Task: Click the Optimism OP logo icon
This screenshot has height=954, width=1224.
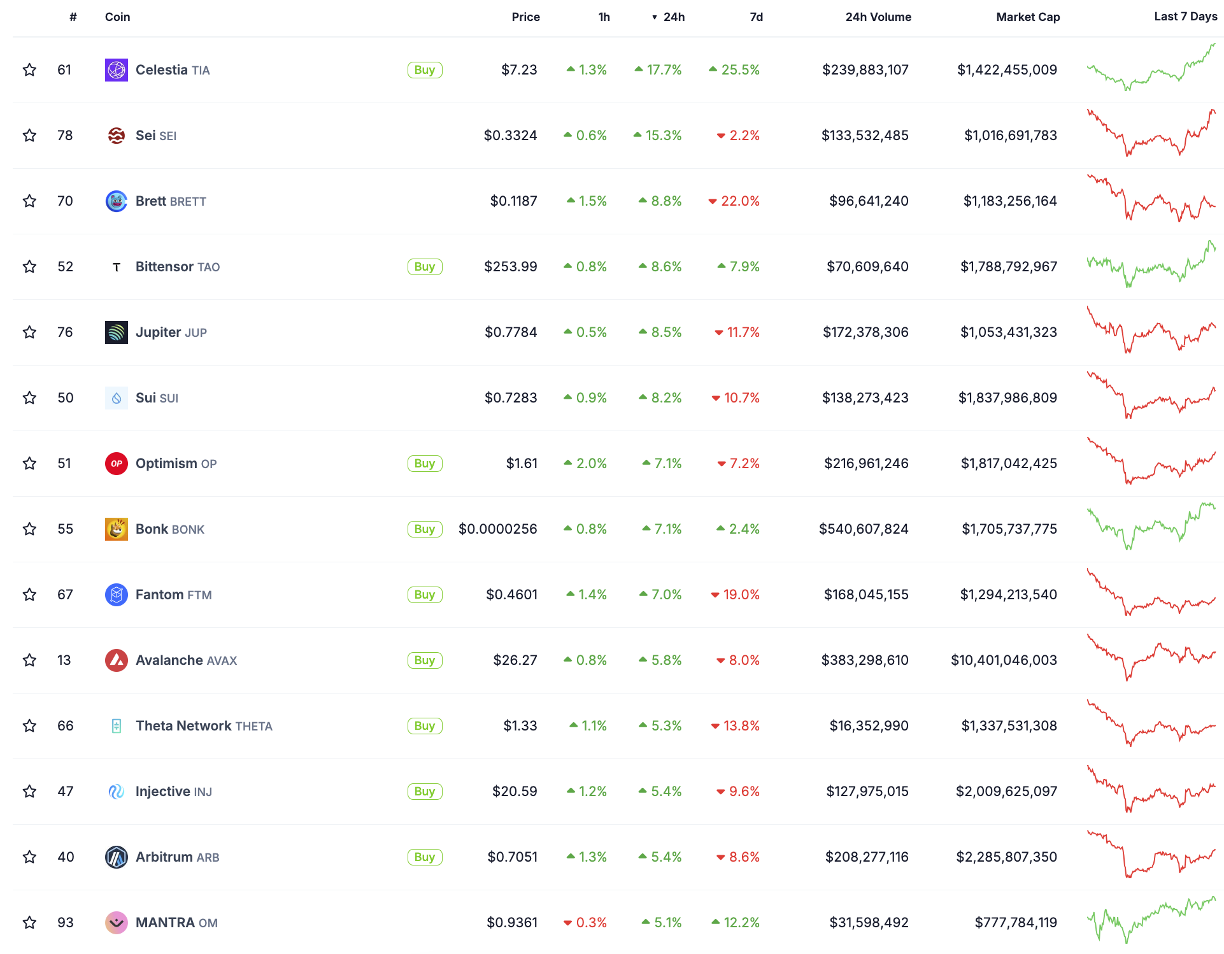Action: pos(116,464)
